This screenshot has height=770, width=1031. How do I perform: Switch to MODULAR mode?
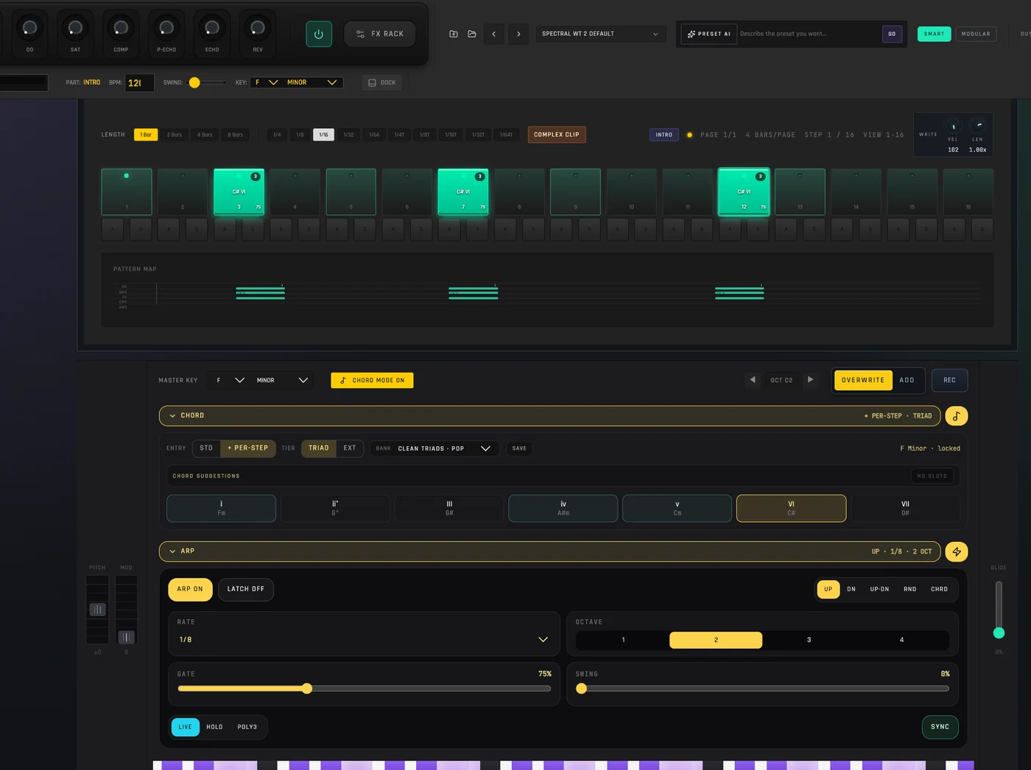pyautogui.click(x=976, y=34)
